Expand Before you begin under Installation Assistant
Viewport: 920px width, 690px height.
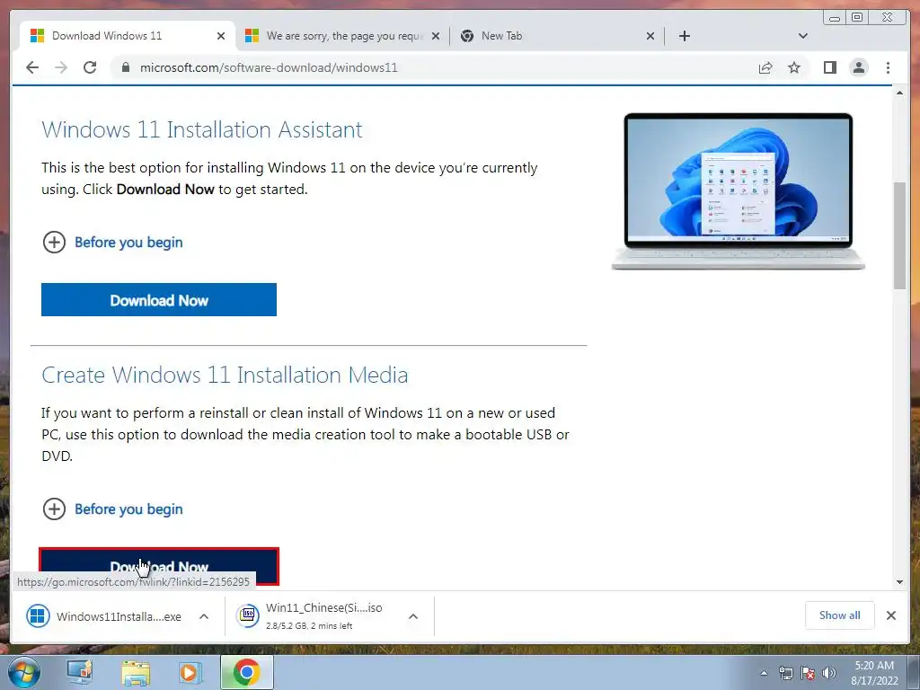point(112,243)
